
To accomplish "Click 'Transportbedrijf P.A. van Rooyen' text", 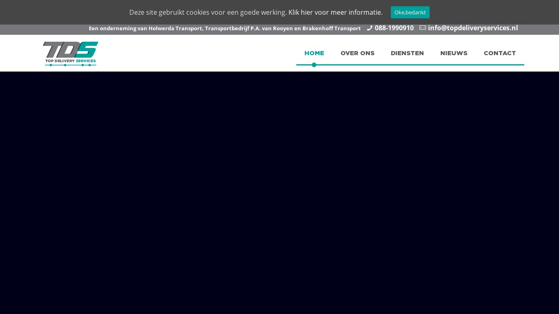I will coord(248,29).
